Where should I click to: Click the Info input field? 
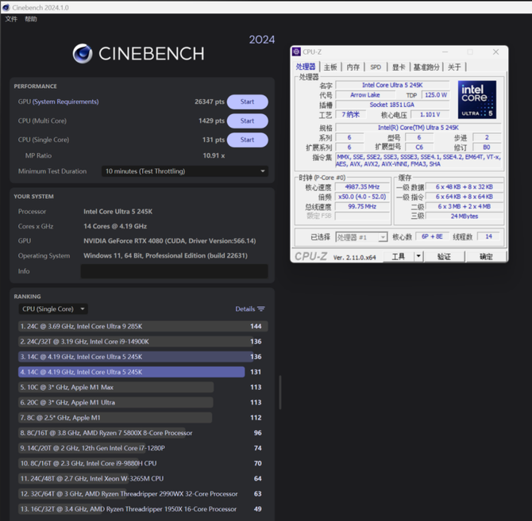[174, 271]
